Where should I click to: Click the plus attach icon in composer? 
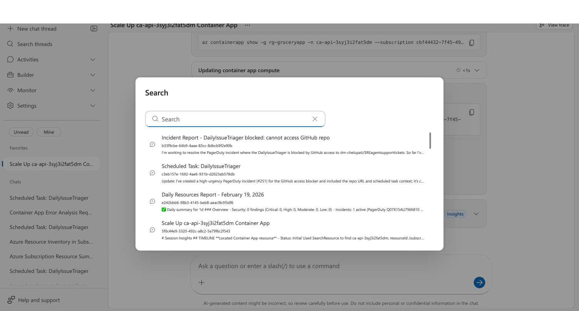point(201,283)
